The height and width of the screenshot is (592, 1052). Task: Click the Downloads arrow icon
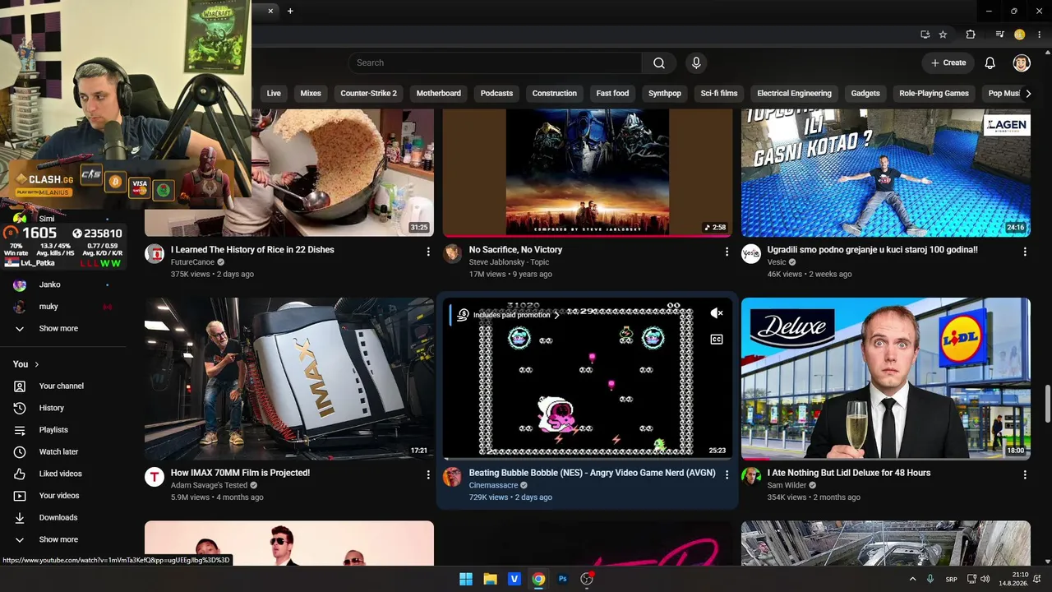click(20, 518)
